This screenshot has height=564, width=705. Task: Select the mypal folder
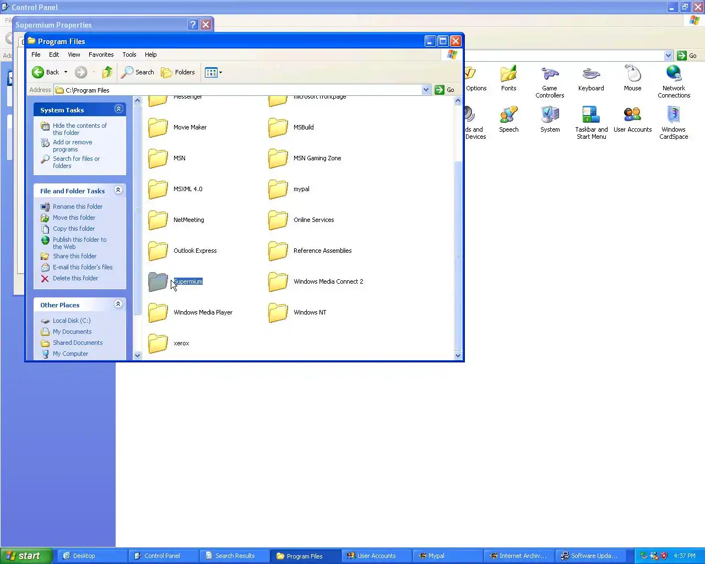point(289,189)
